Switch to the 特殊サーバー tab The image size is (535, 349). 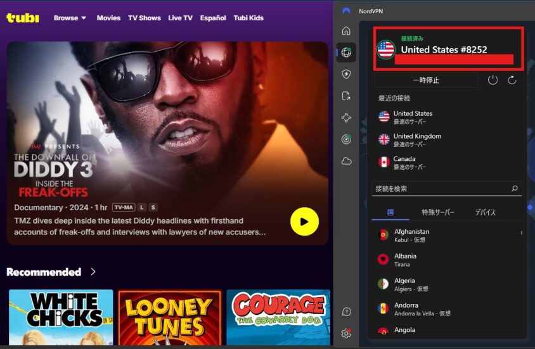(438, 212)
